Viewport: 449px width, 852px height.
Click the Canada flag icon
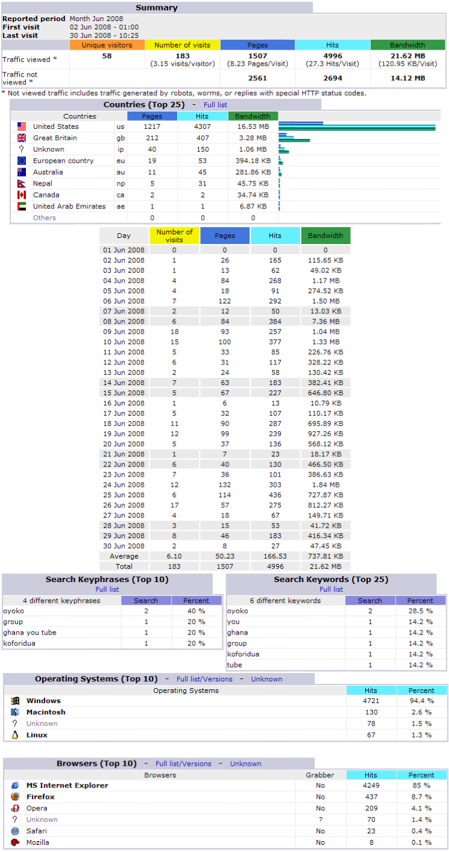[22, 195]
